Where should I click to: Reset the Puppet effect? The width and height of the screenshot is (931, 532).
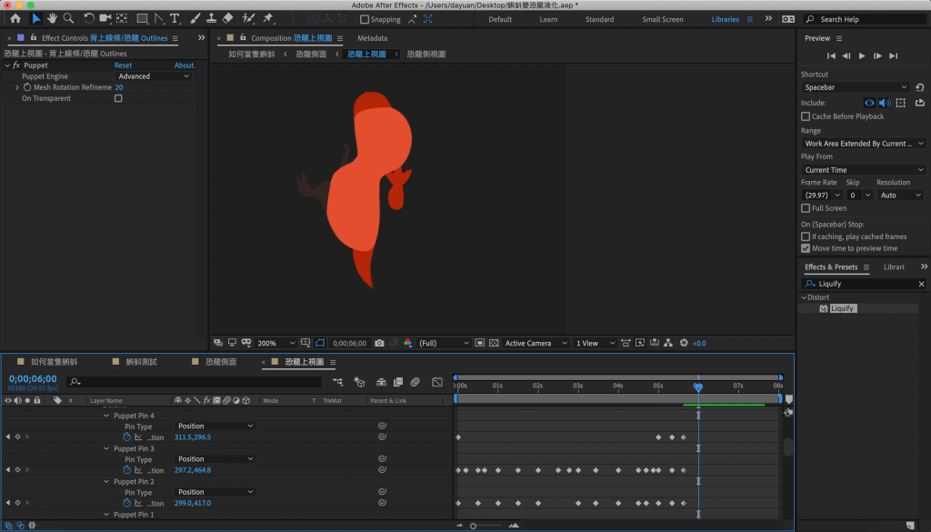[123, 65]
